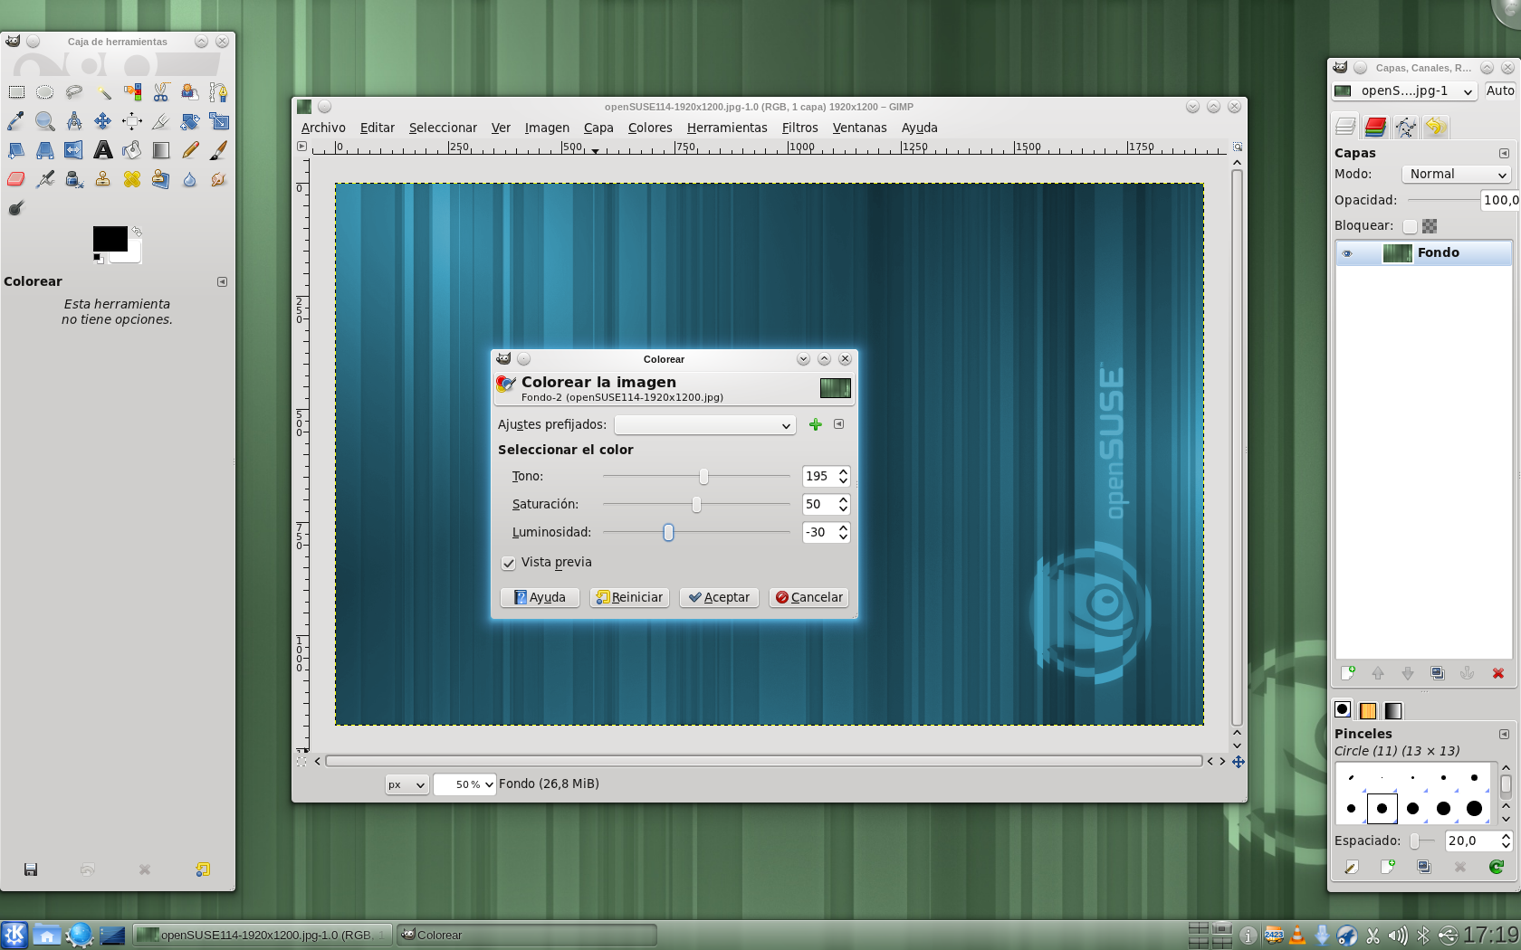Open the Filtros menu
Viewport: 1521px width, 950px height.
(799, 128)
